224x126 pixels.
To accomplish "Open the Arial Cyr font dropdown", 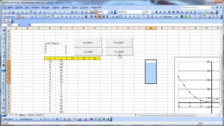I will click(144, 12).
